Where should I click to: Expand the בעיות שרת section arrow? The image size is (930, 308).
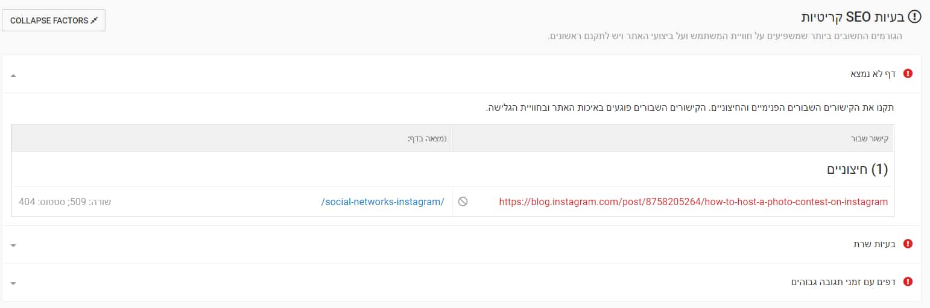point(13,245)
